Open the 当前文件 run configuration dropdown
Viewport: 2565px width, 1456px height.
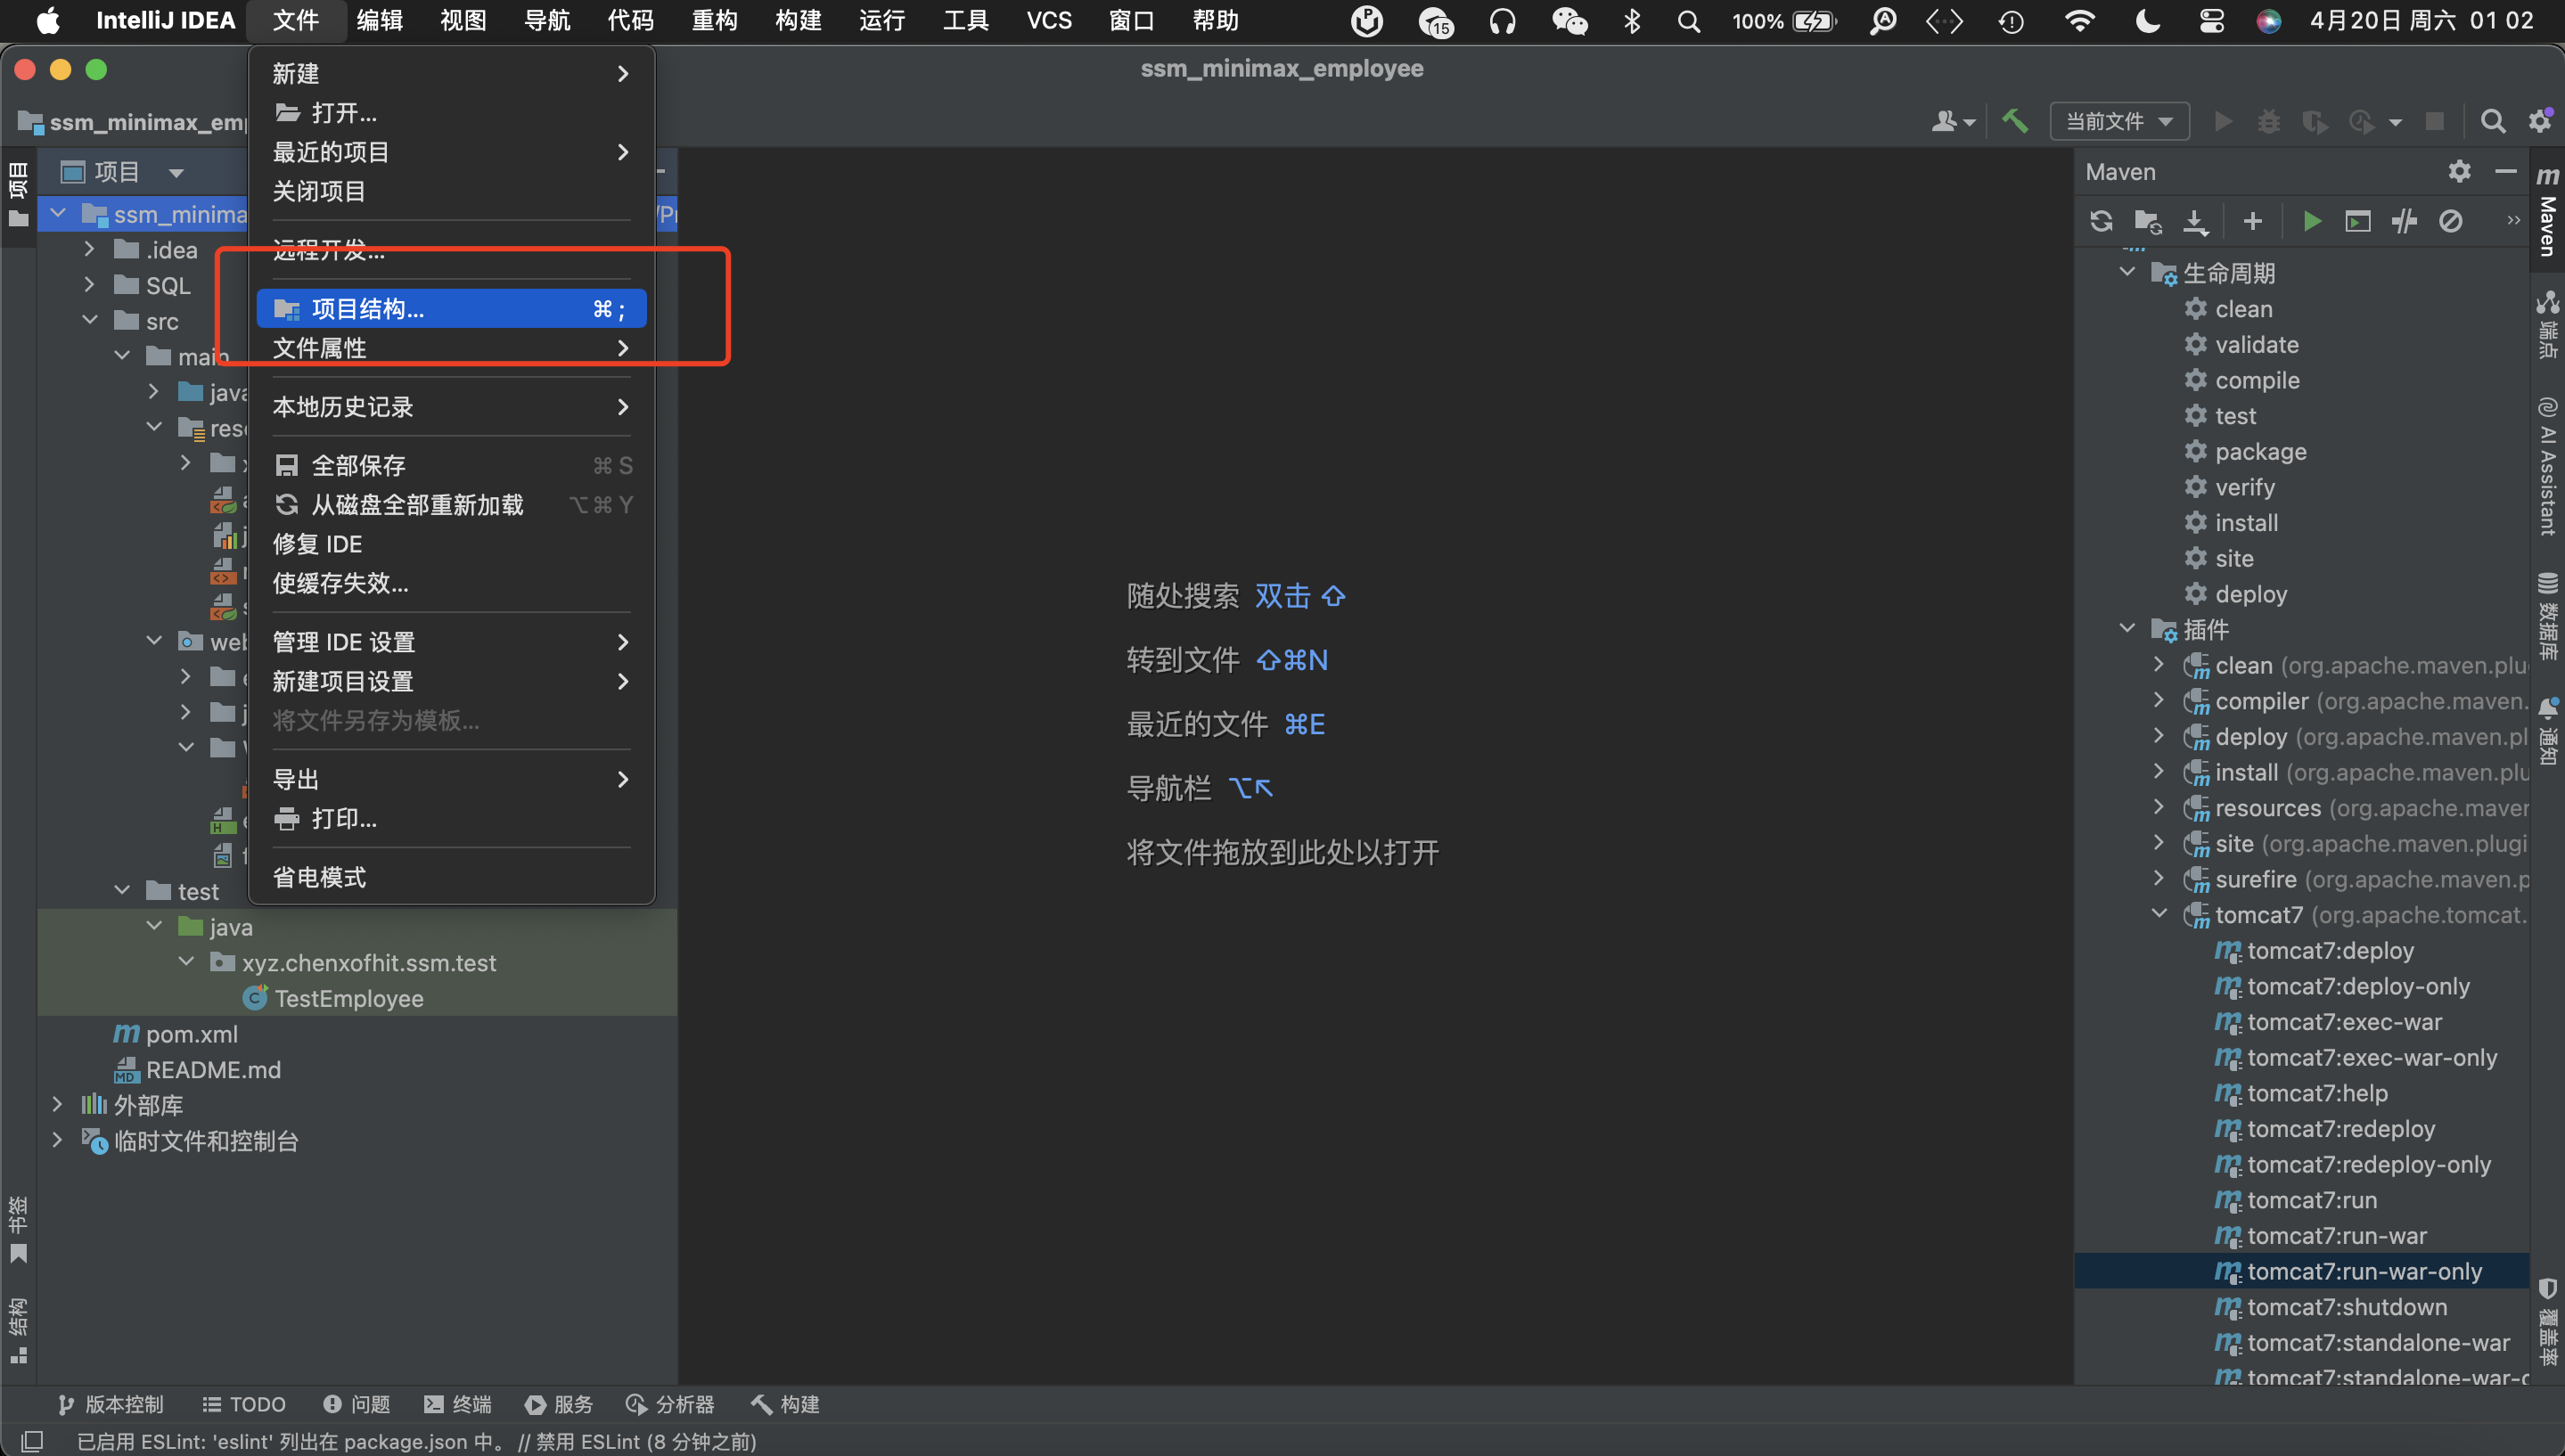click(x=2119, y=121)
